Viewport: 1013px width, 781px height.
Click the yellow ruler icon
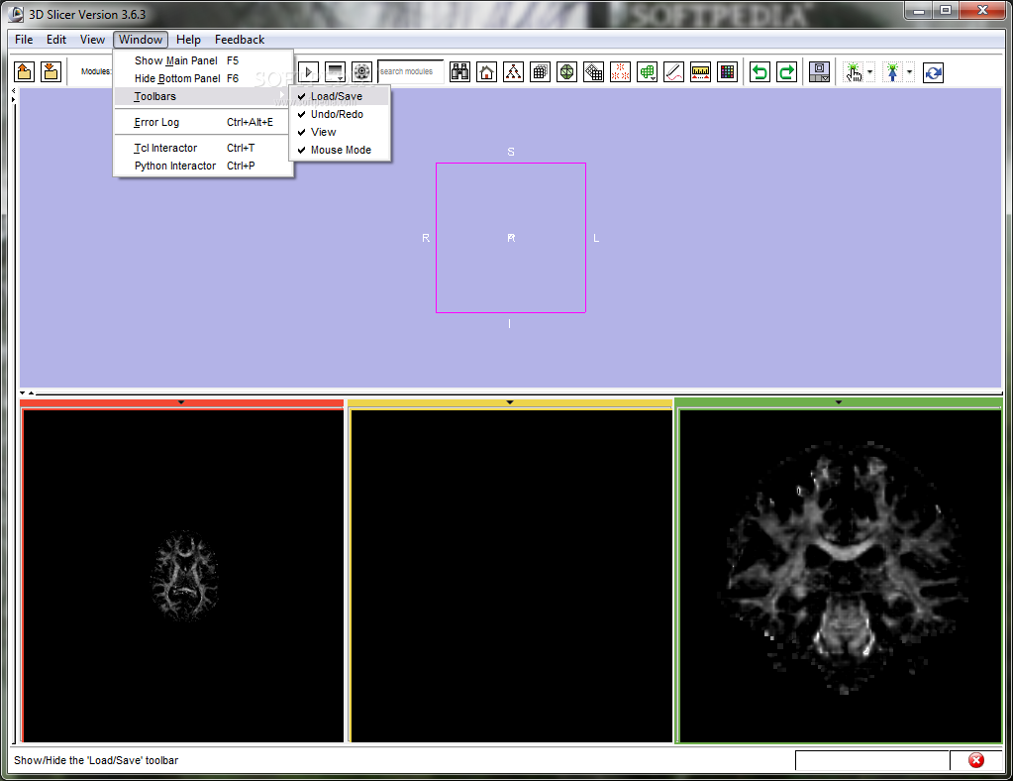[700, 71]
